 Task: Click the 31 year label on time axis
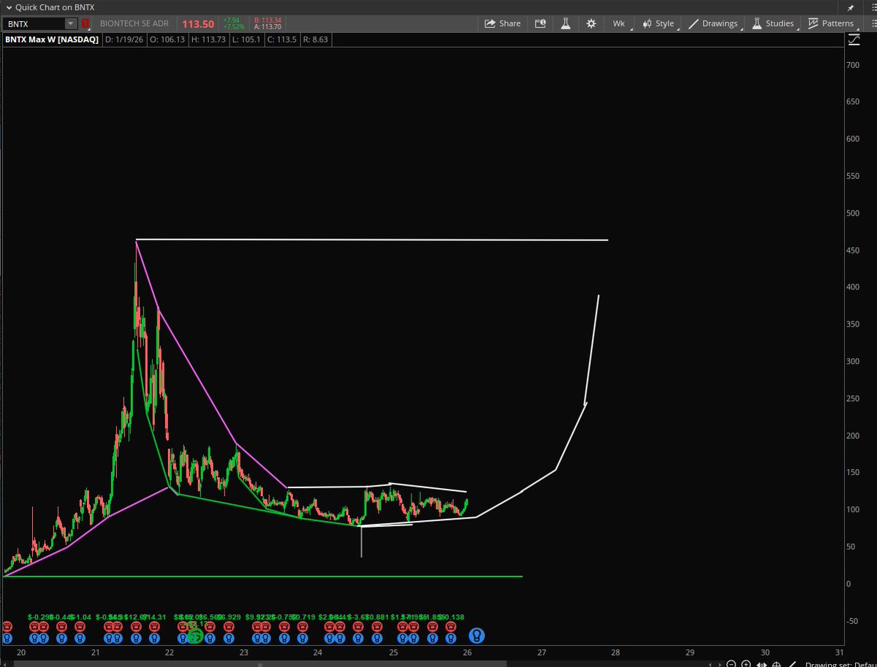839,652
